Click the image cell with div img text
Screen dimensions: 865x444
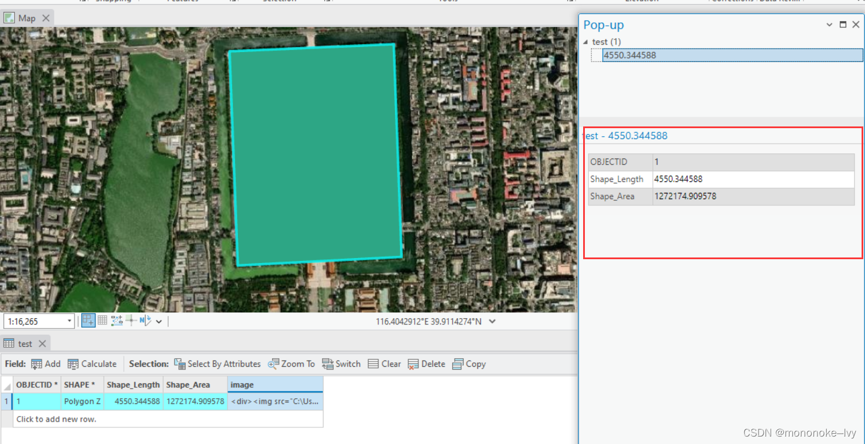point(275,402)
